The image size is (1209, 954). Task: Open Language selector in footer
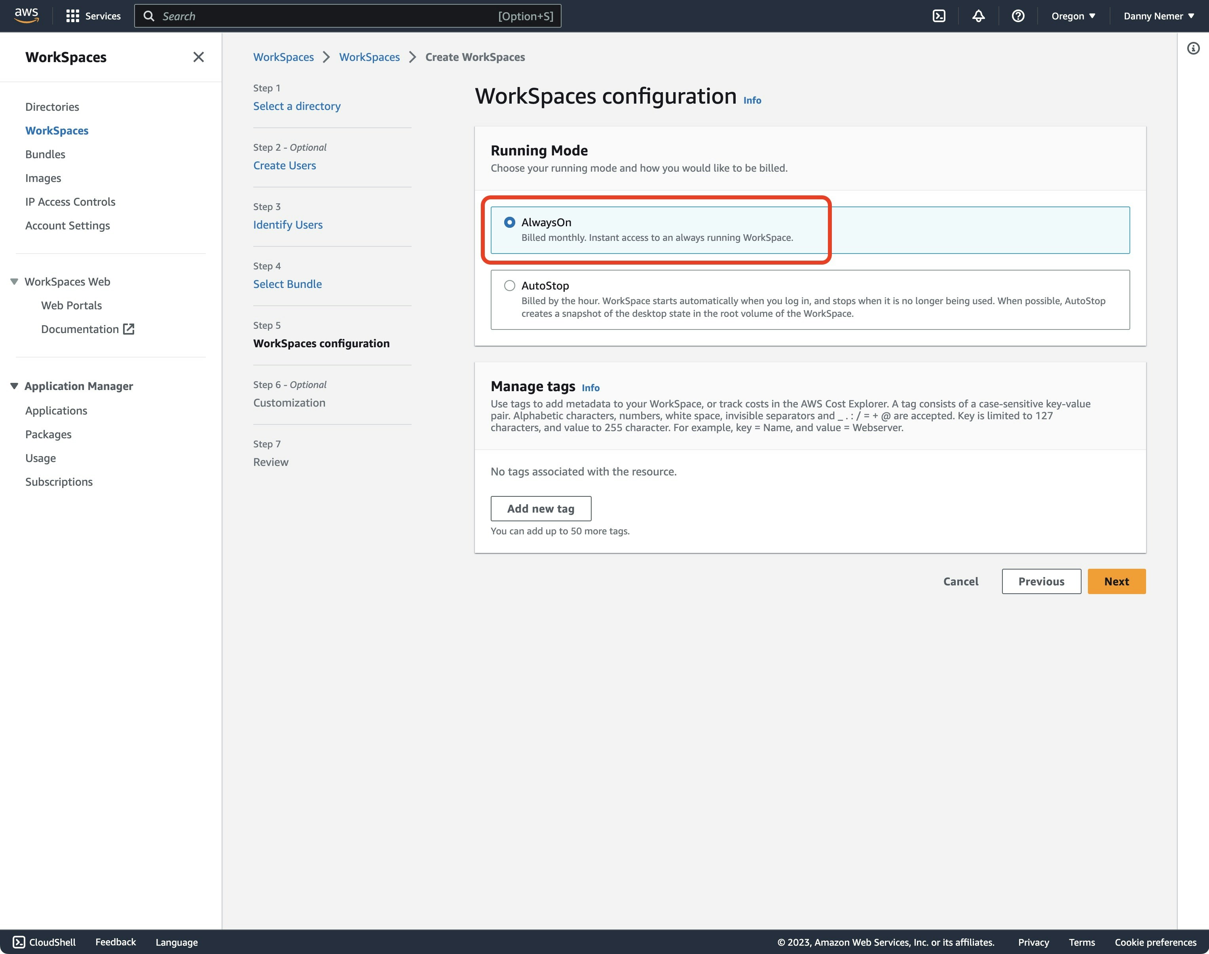click(177, 942)
